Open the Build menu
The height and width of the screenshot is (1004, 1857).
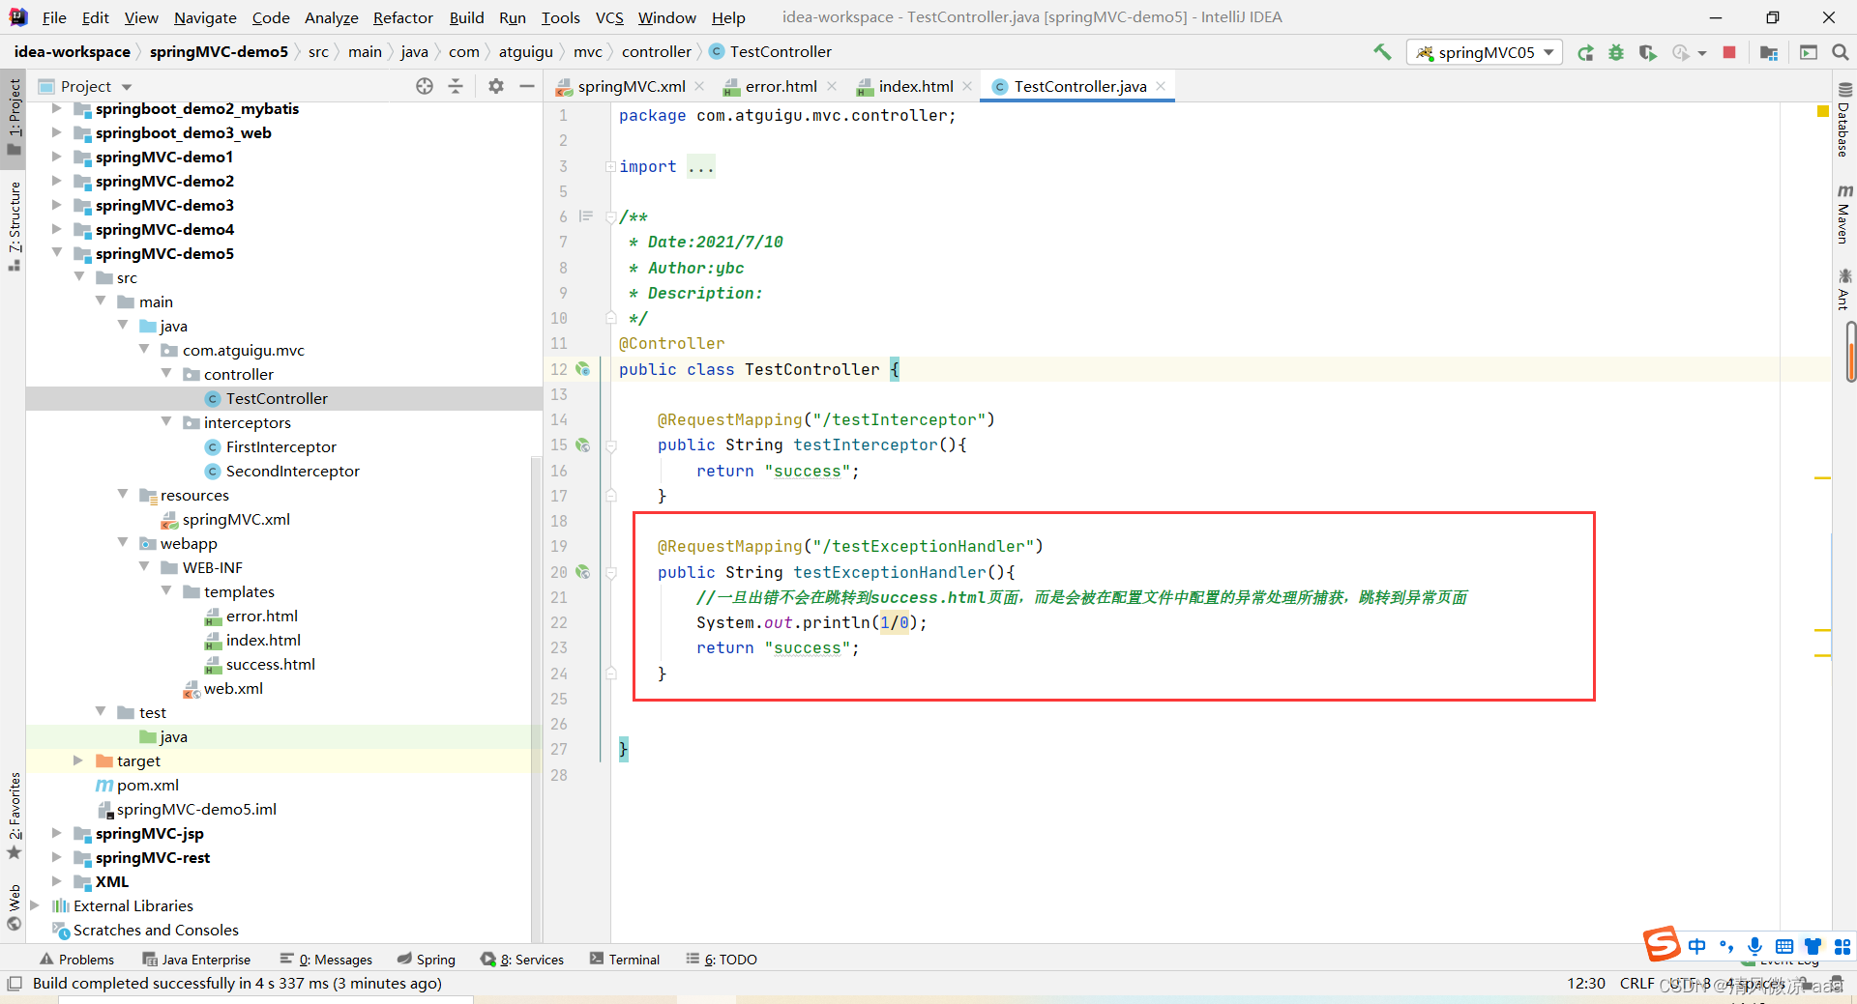click(466, 17)
